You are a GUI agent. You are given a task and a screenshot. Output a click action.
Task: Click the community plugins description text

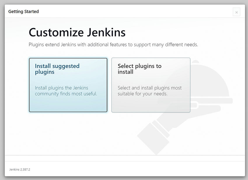pos(65,91)
